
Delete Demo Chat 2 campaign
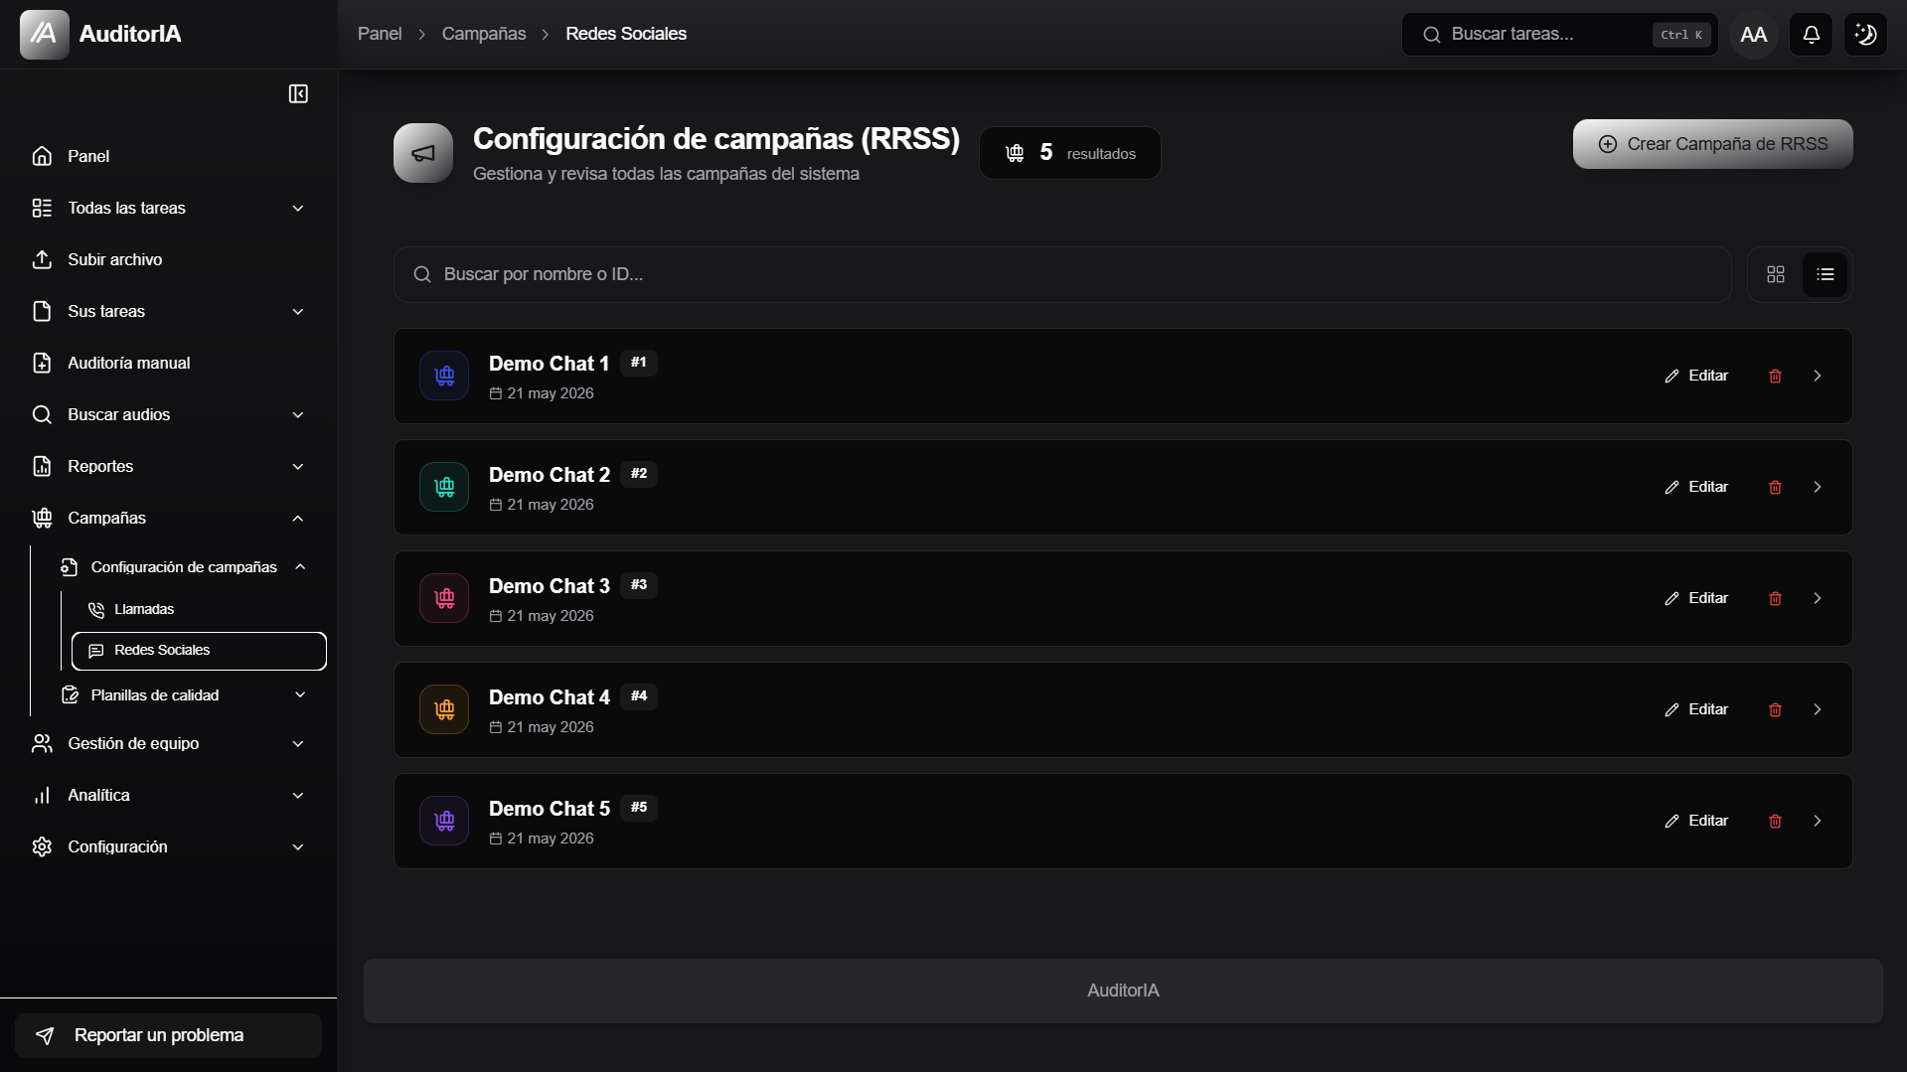tap(1775, 487)
